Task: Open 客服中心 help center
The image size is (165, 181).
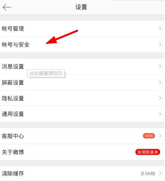Action: 82,136
